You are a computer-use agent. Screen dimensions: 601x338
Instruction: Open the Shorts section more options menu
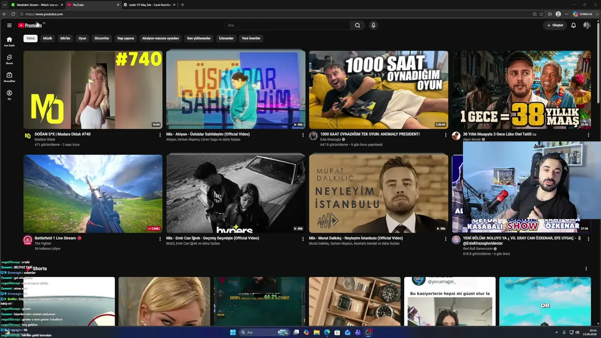[586, 269]
